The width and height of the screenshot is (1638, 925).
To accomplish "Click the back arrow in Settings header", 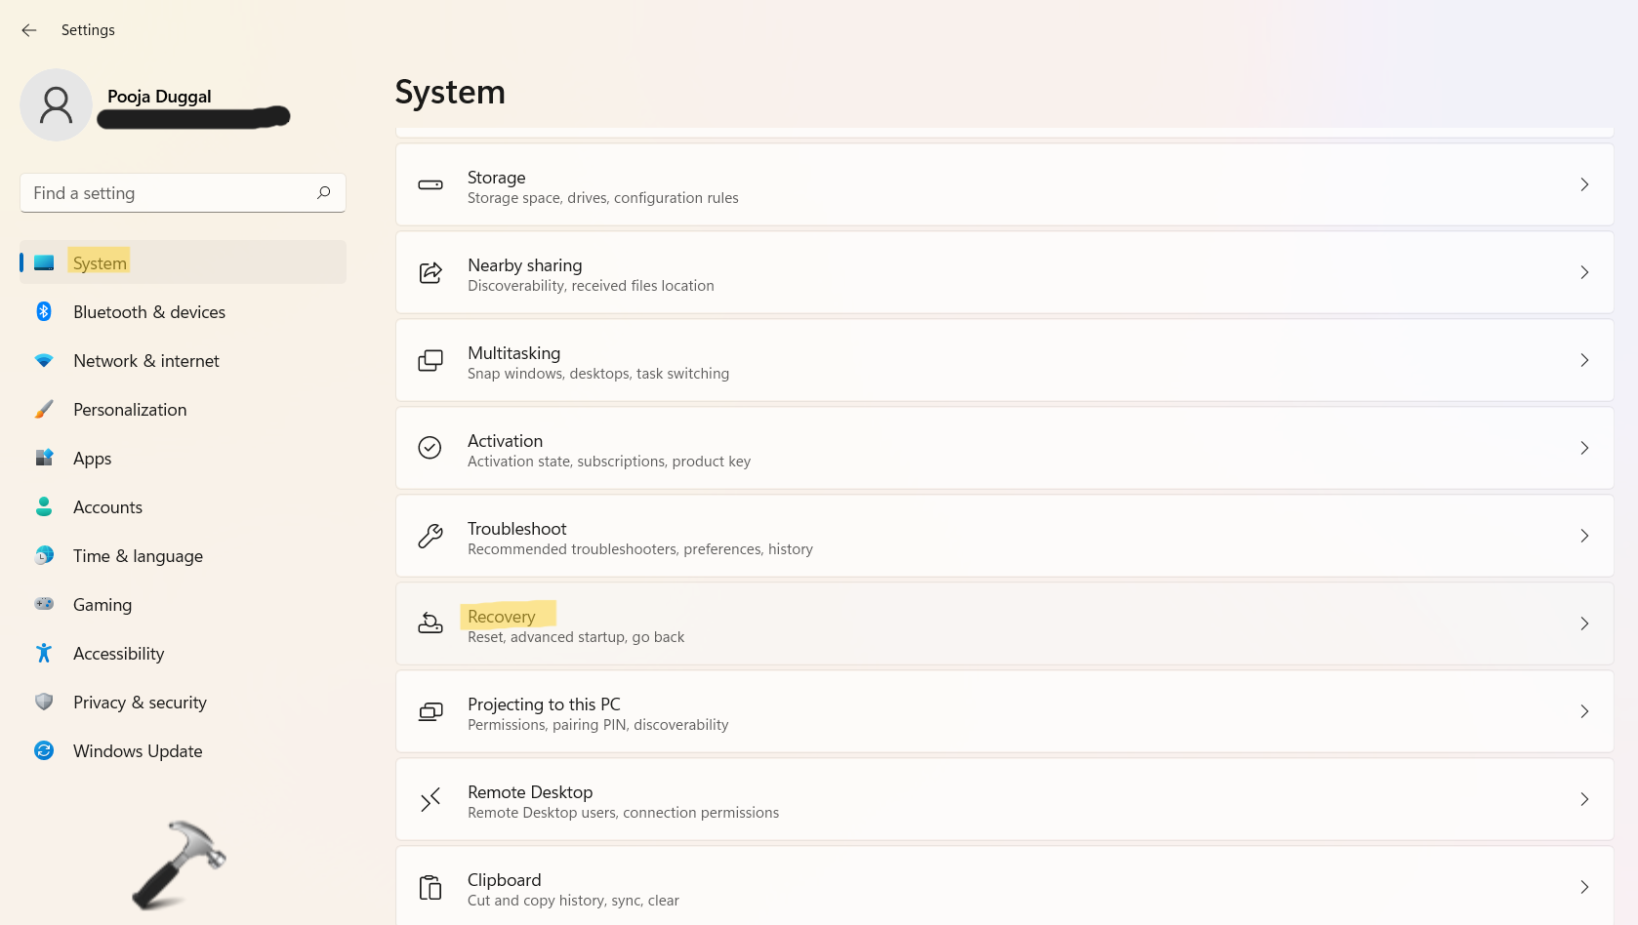I will [29, 30].
